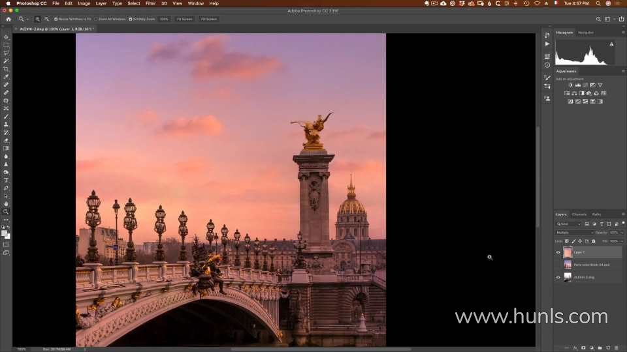Screen dimensions: 627x352
Task: Select the Horizontal Type tool
Action: (7, 180)
